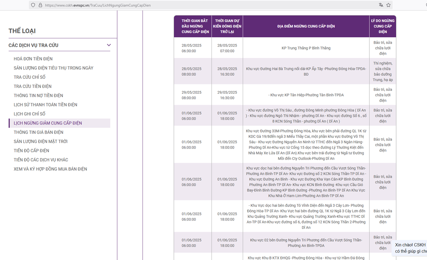Select TIẾN ĐỘ CẤP ĐIỆN
This screenshot has width=427, height=260.
pos(31,151)
